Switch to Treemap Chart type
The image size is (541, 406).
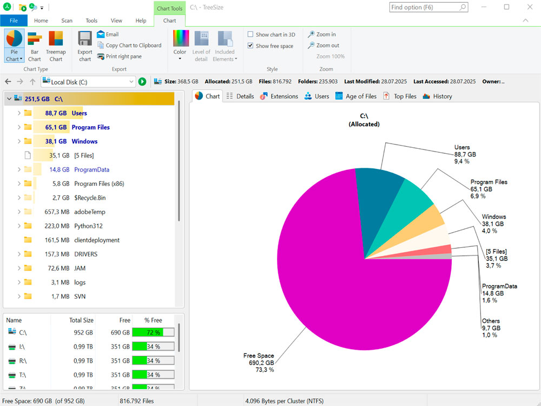(x=56, y=46)
